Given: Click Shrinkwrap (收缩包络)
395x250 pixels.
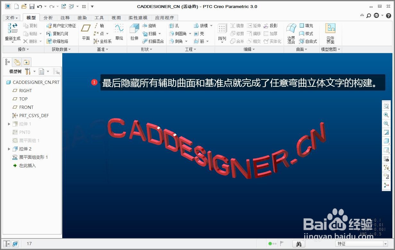Looking at the screenshot, I should [57, 41].
